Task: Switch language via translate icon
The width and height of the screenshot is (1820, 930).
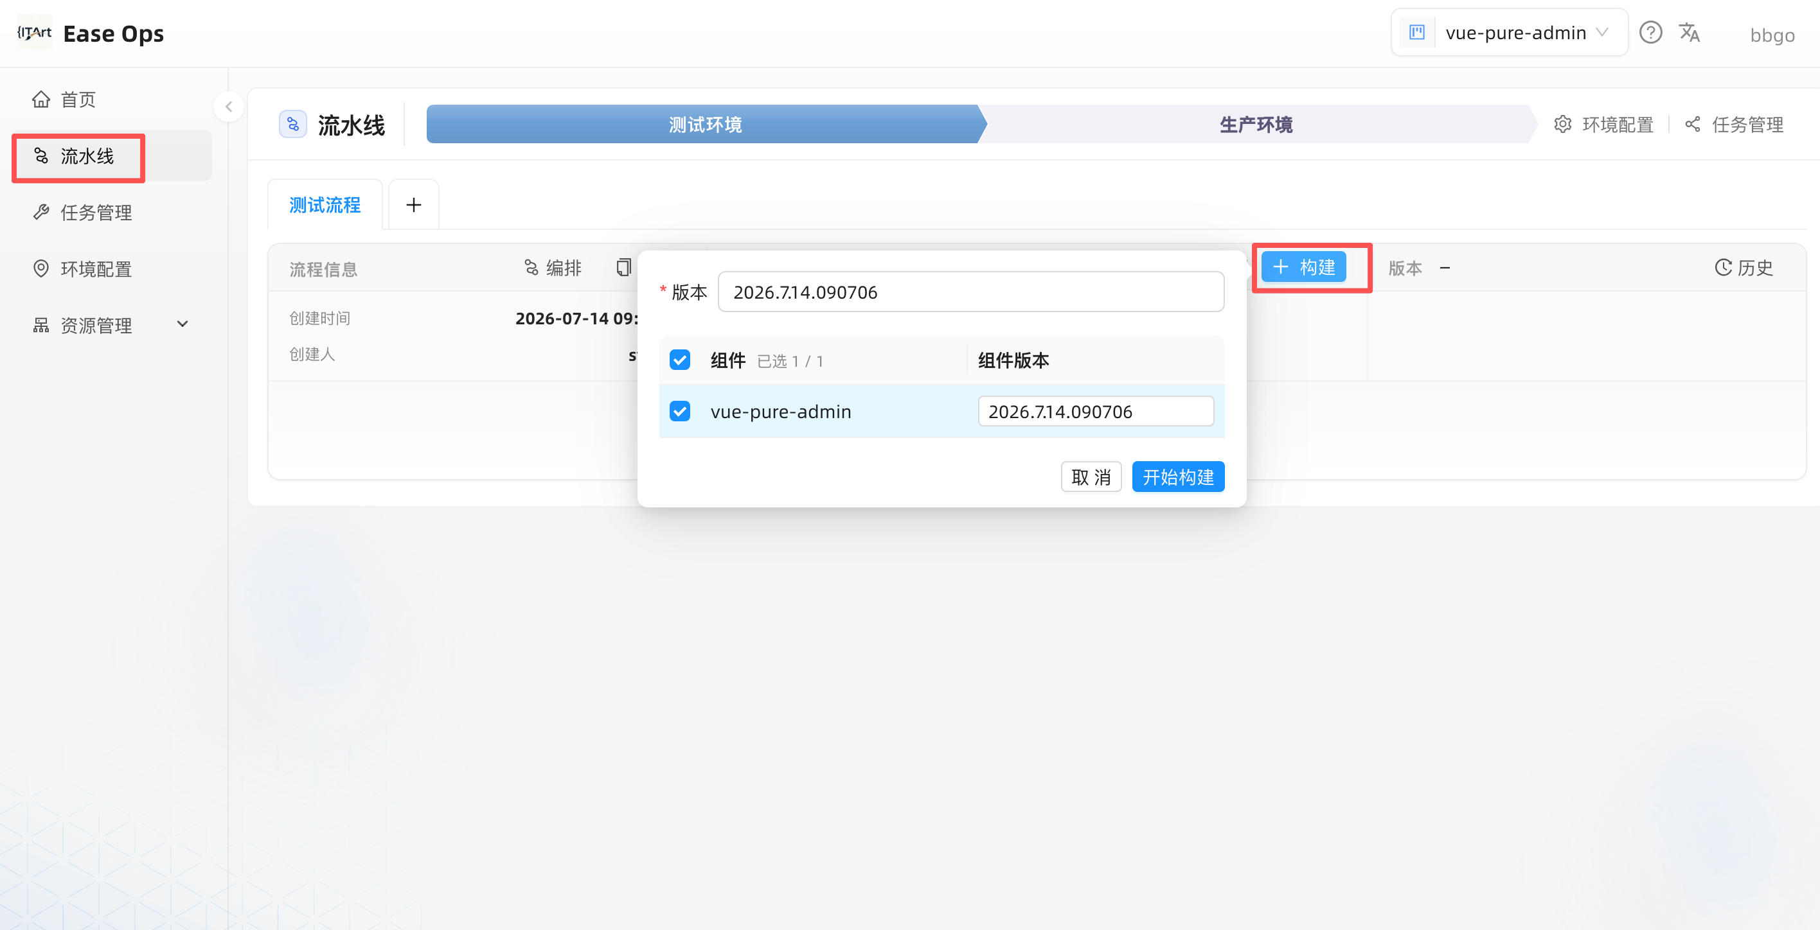Action: [x=1690, y=33]
